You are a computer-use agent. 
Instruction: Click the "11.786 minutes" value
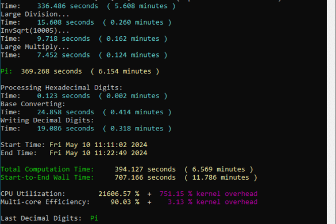coord(221,177)
